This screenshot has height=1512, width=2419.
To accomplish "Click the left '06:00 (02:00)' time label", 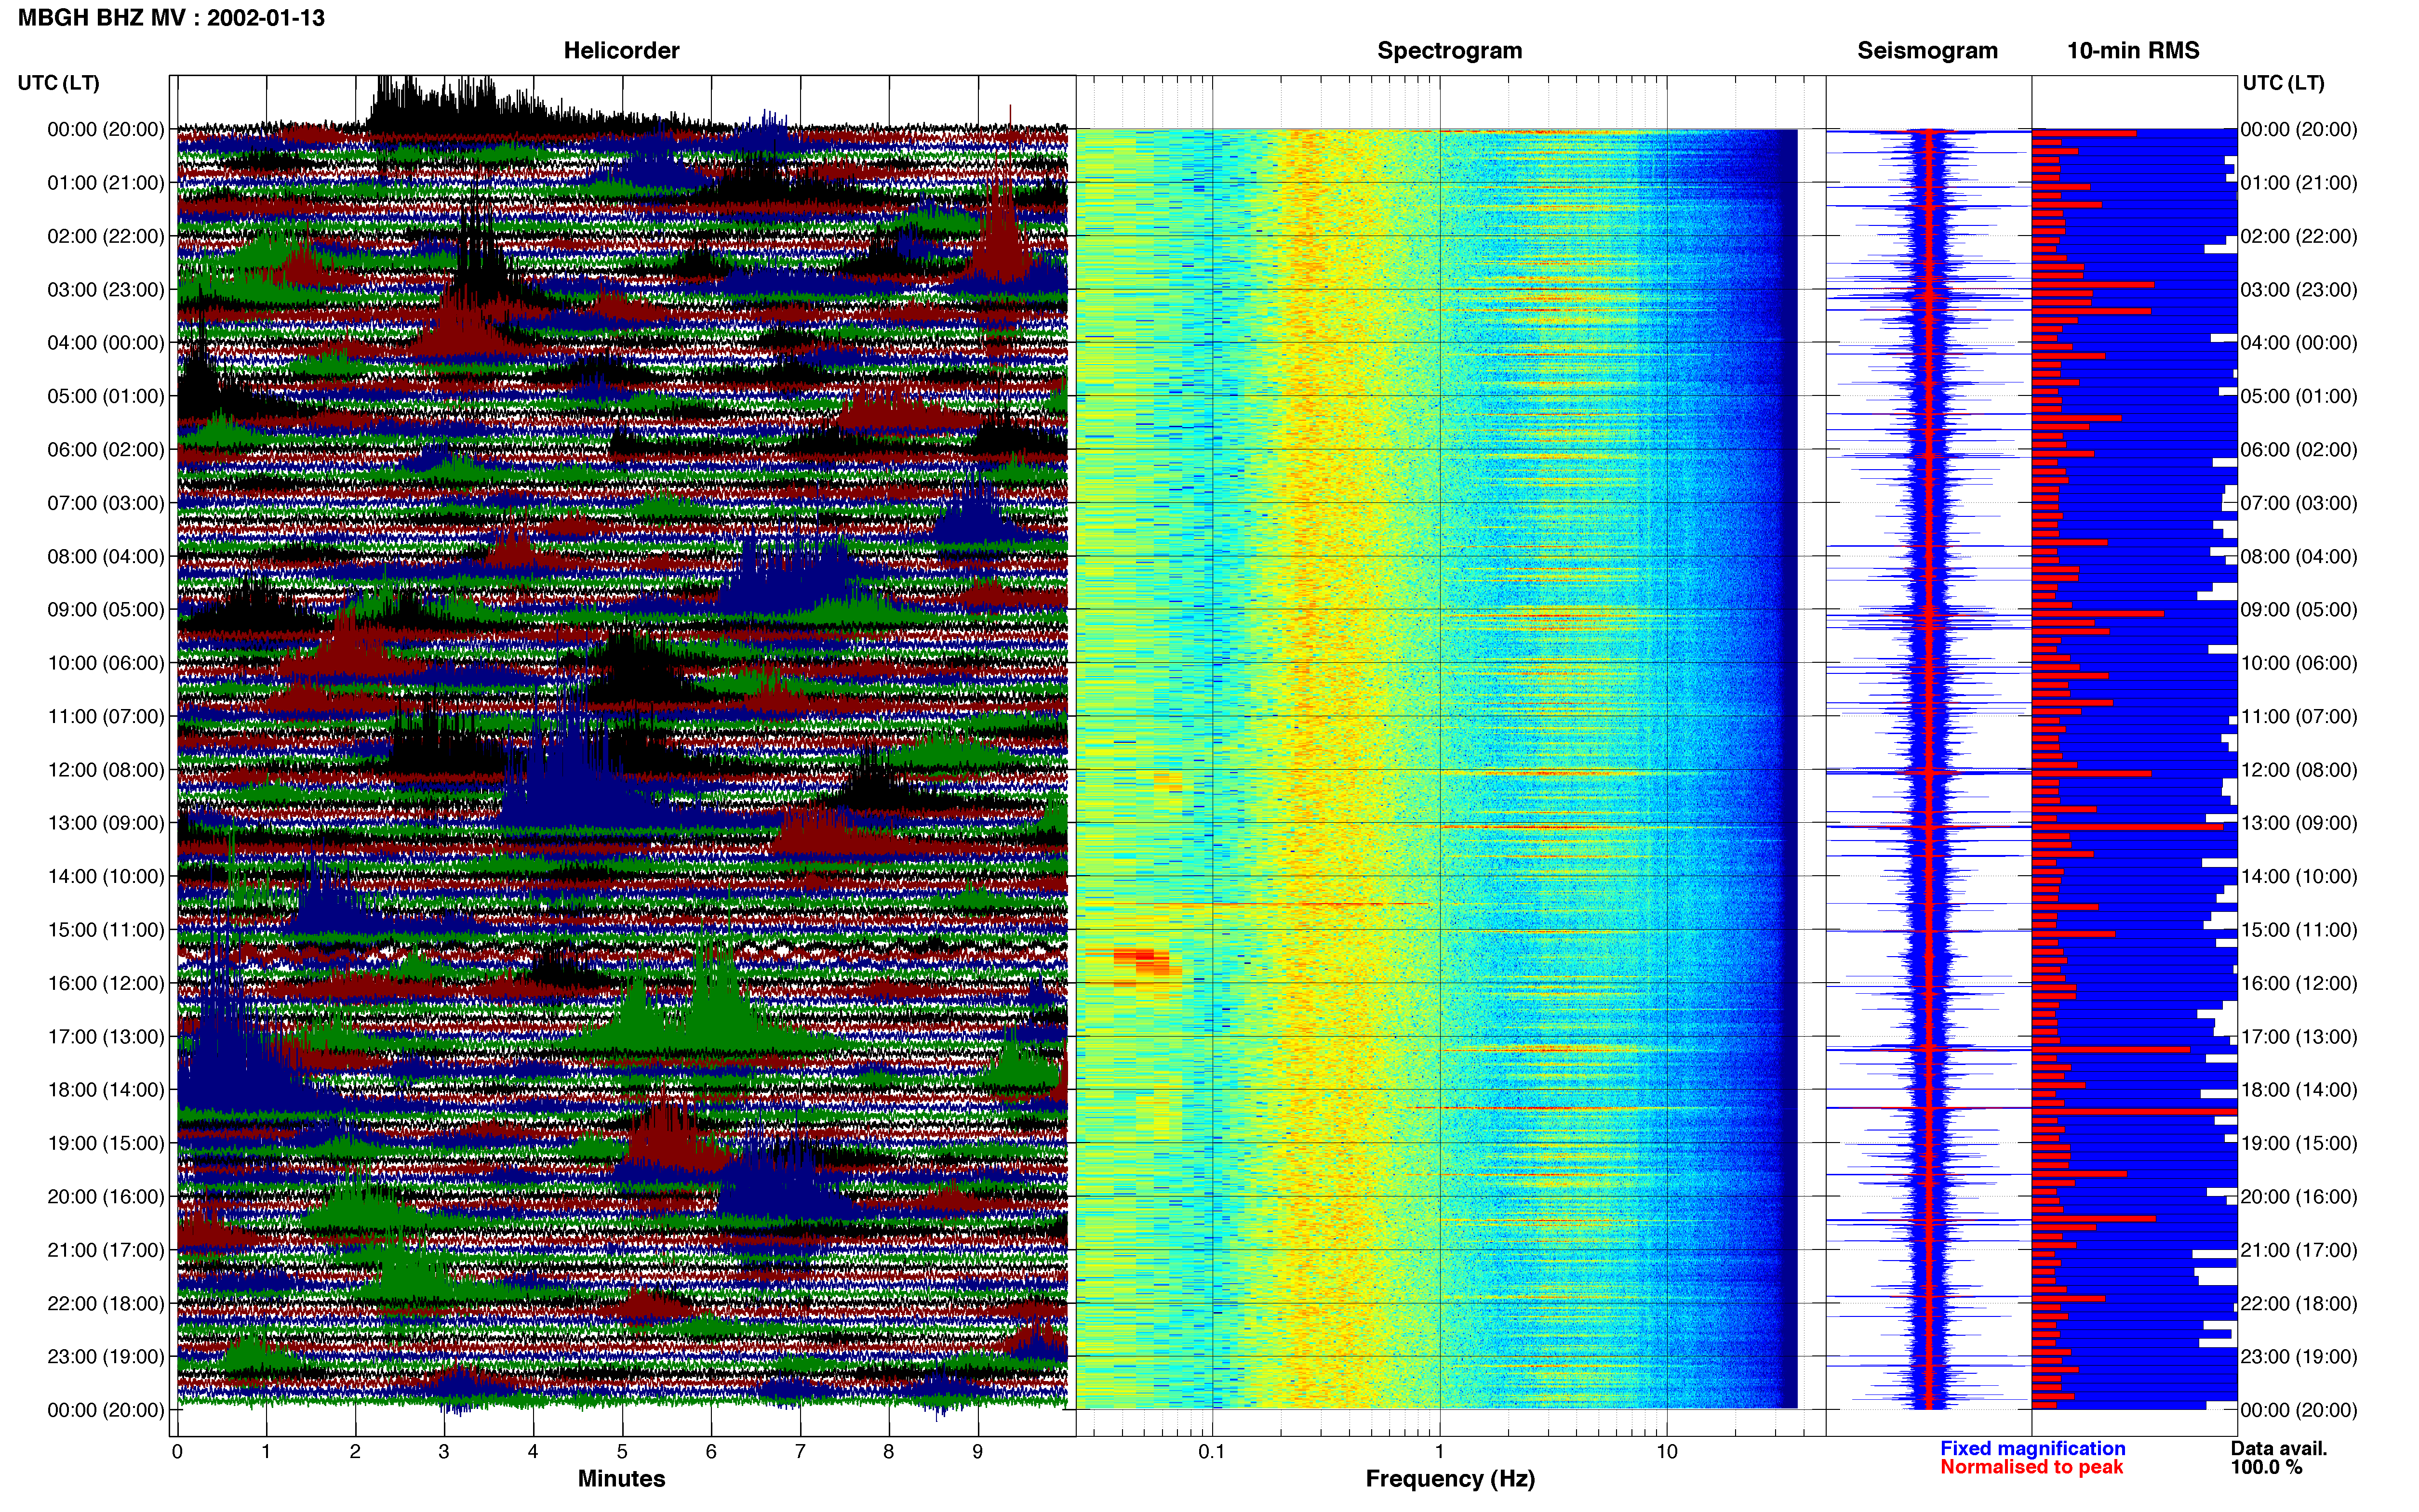I will 106,450.
